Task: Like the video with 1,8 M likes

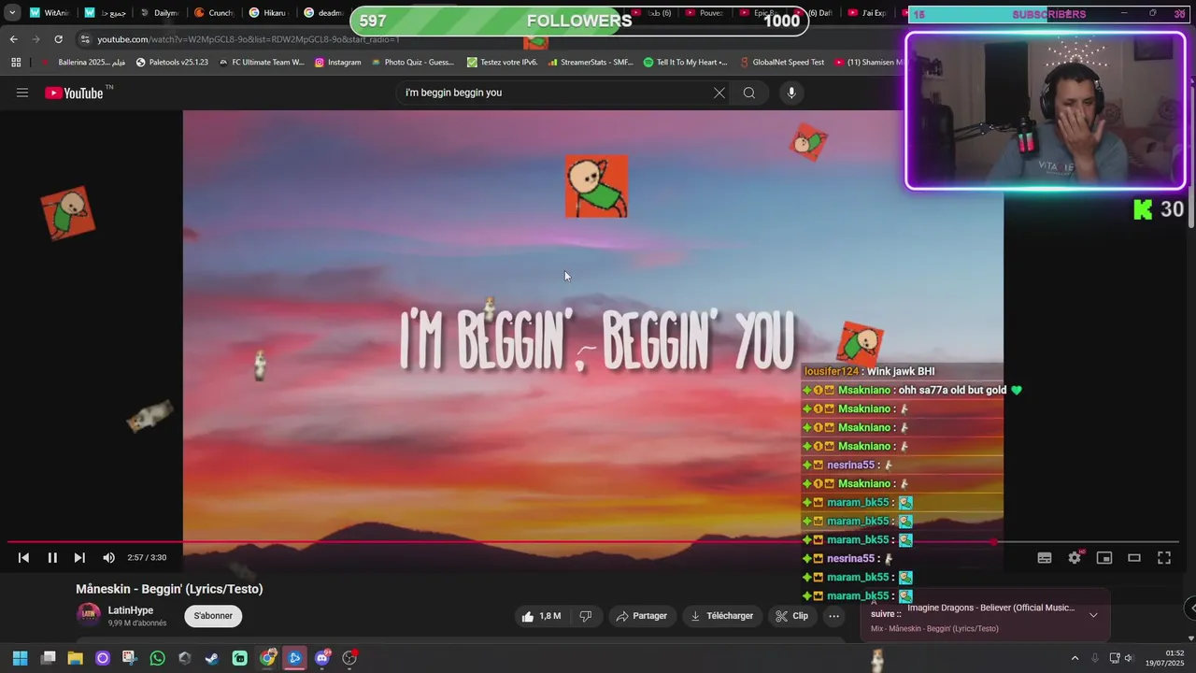Action: point(541,616)
